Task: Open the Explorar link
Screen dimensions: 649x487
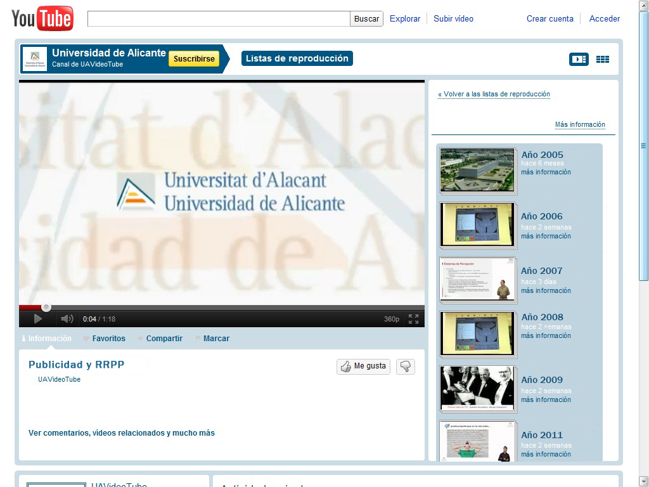Action: click(x=405, y=18)
